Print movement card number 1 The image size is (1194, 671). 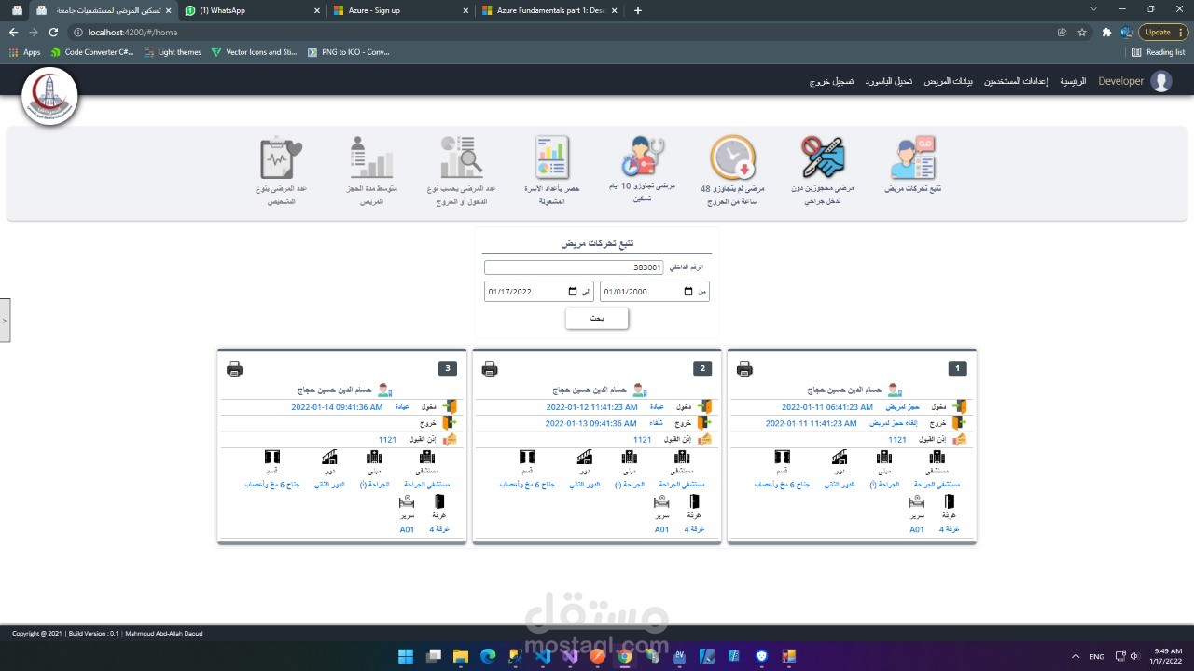coord(744,369)
